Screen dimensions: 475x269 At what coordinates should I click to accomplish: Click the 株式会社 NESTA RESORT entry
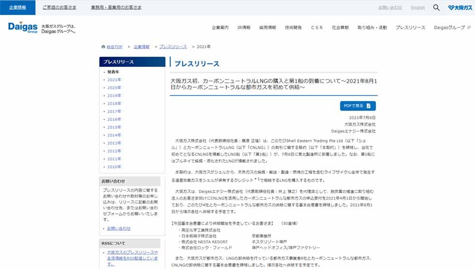tap(205, 242)
